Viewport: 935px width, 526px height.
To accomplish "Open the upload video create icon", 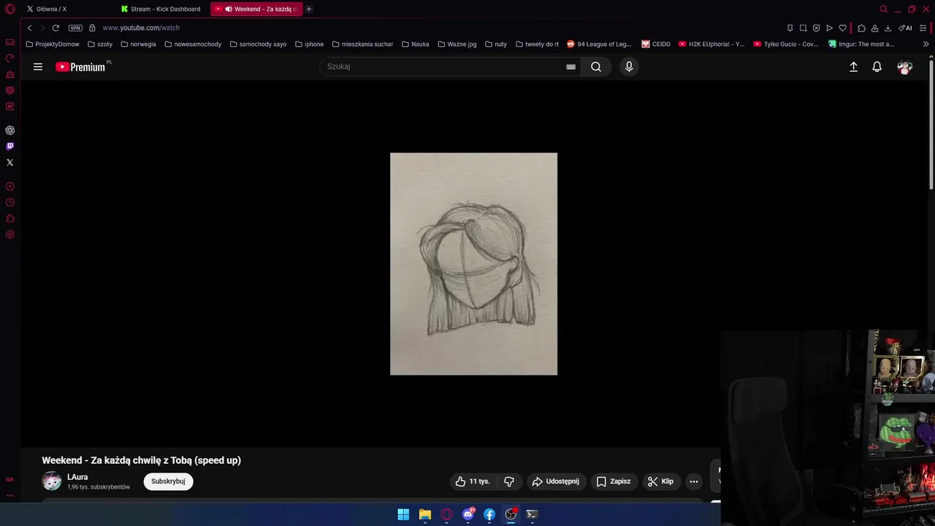I will pyautogui.click(x=853, y=66).
